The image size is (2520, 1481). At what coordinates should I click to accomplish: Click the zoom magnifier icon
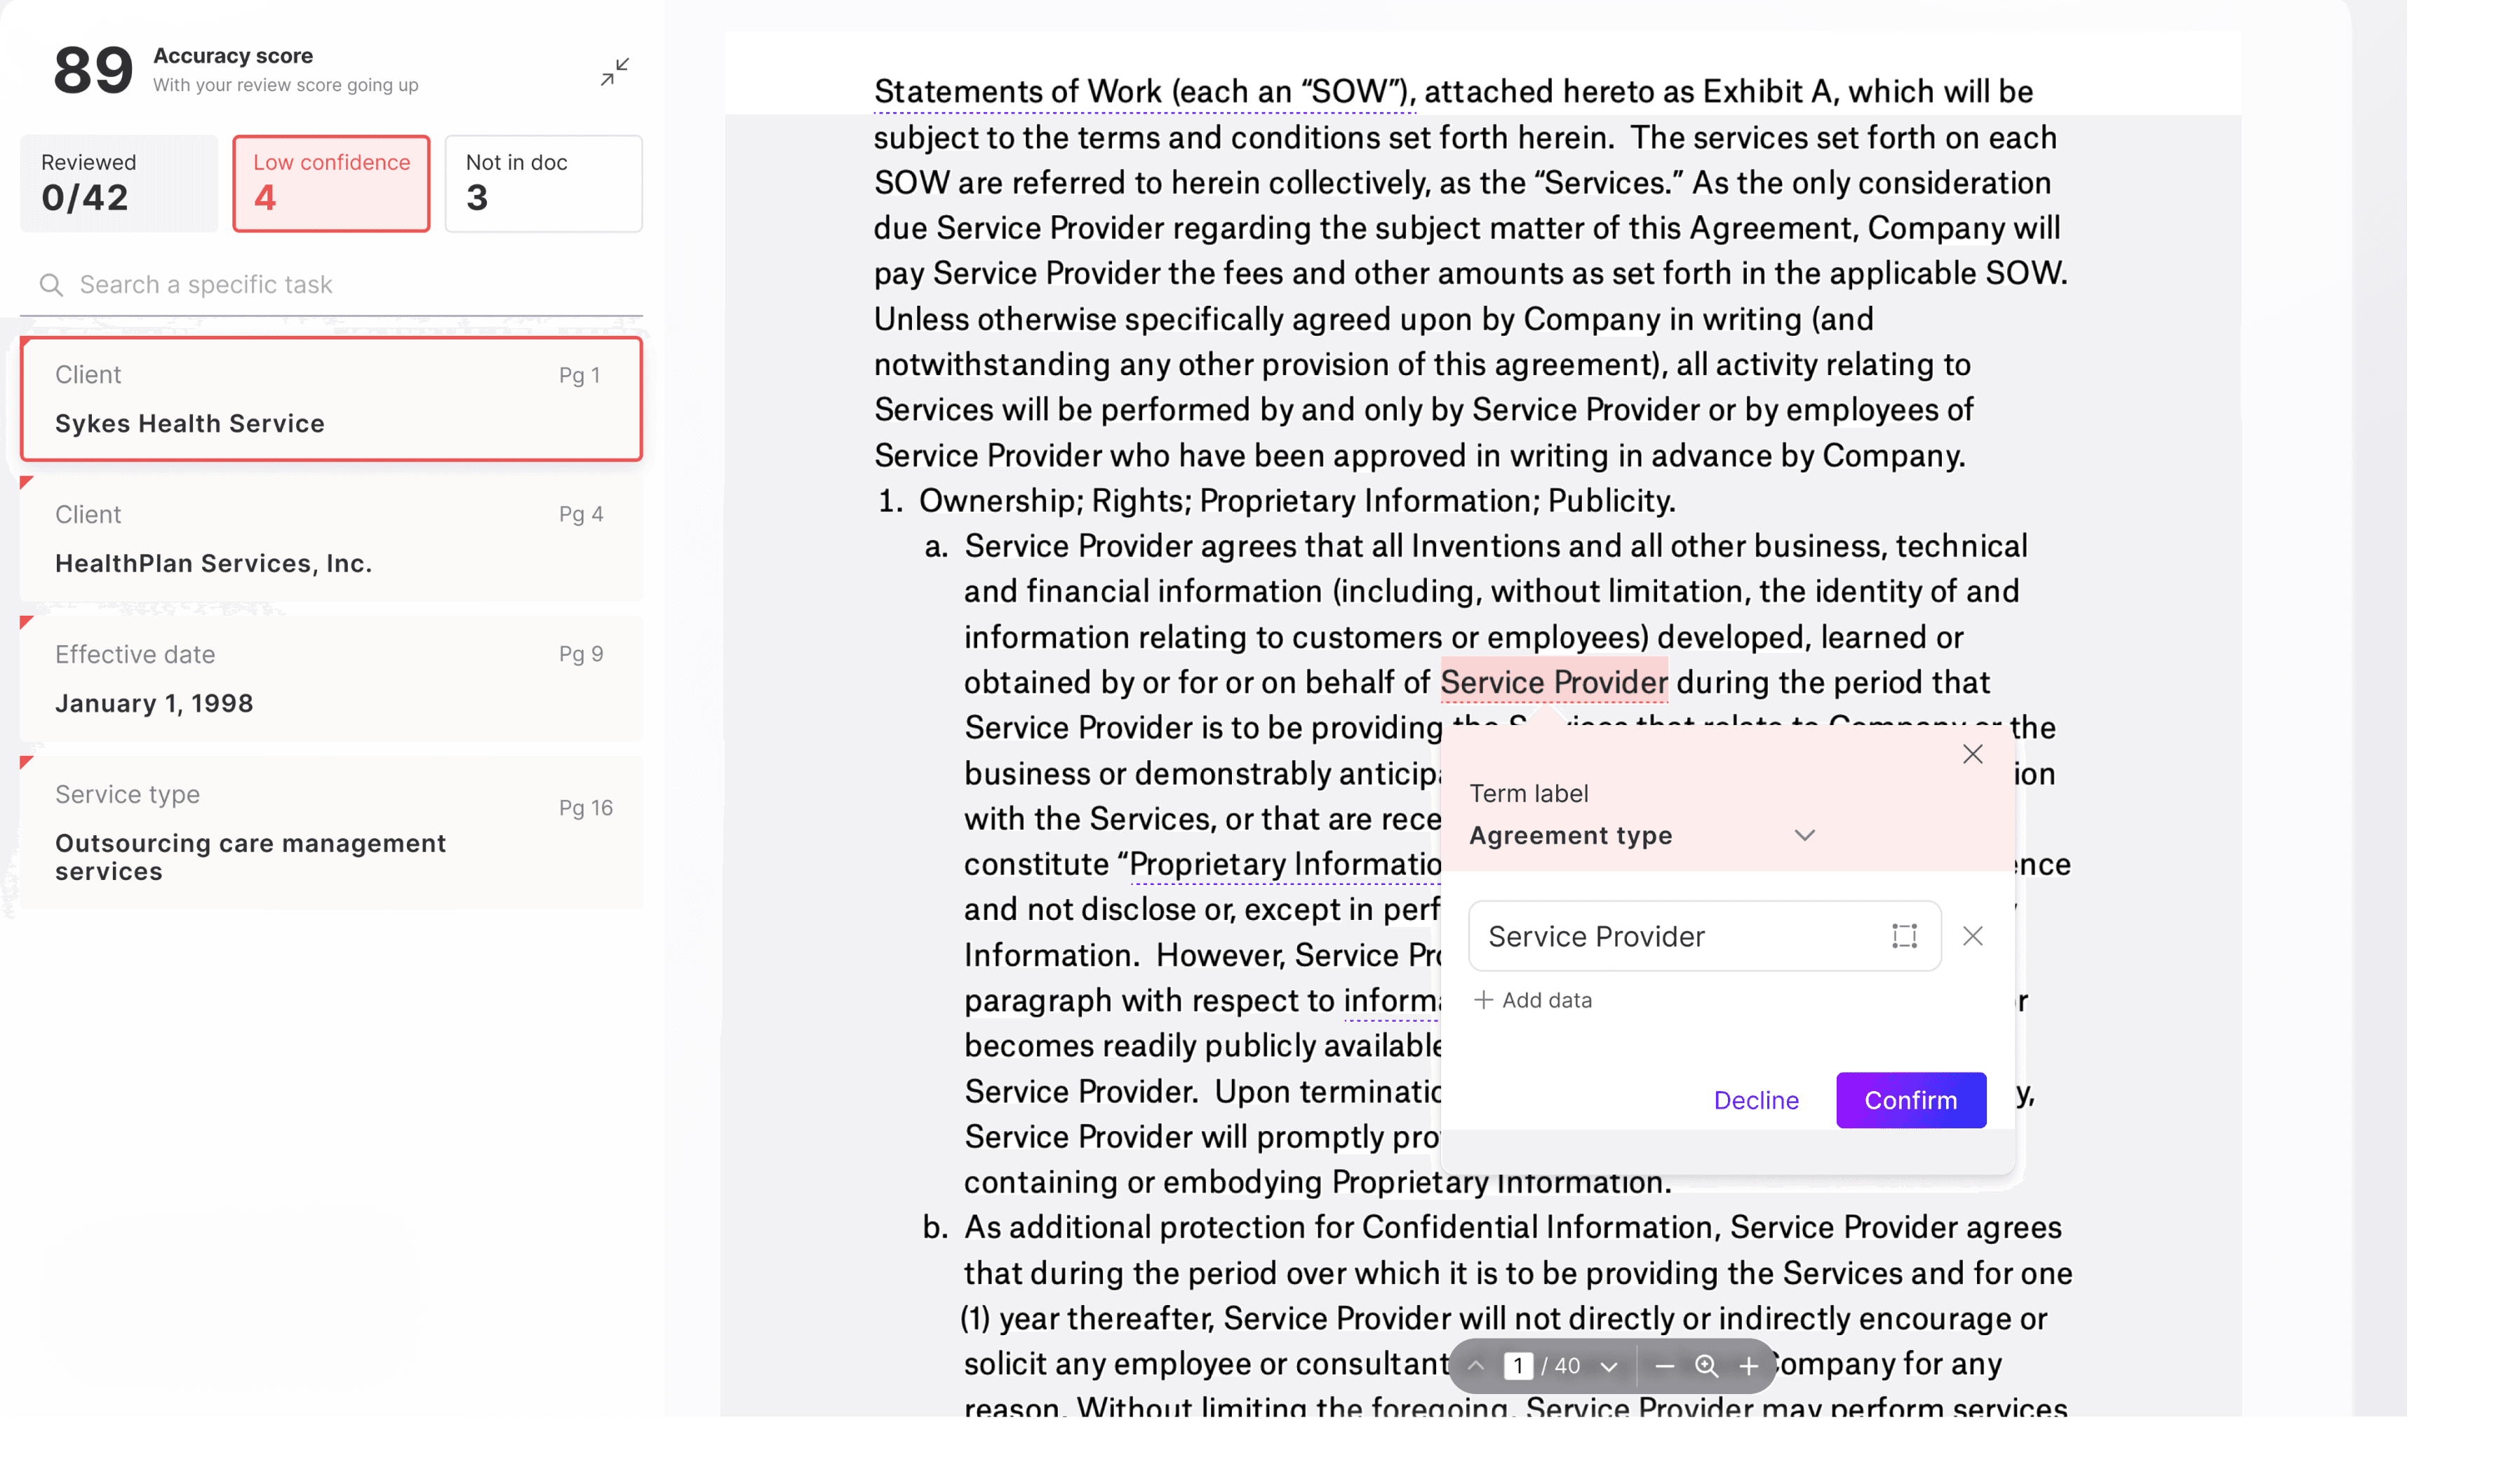(x=1706, y=1366)
